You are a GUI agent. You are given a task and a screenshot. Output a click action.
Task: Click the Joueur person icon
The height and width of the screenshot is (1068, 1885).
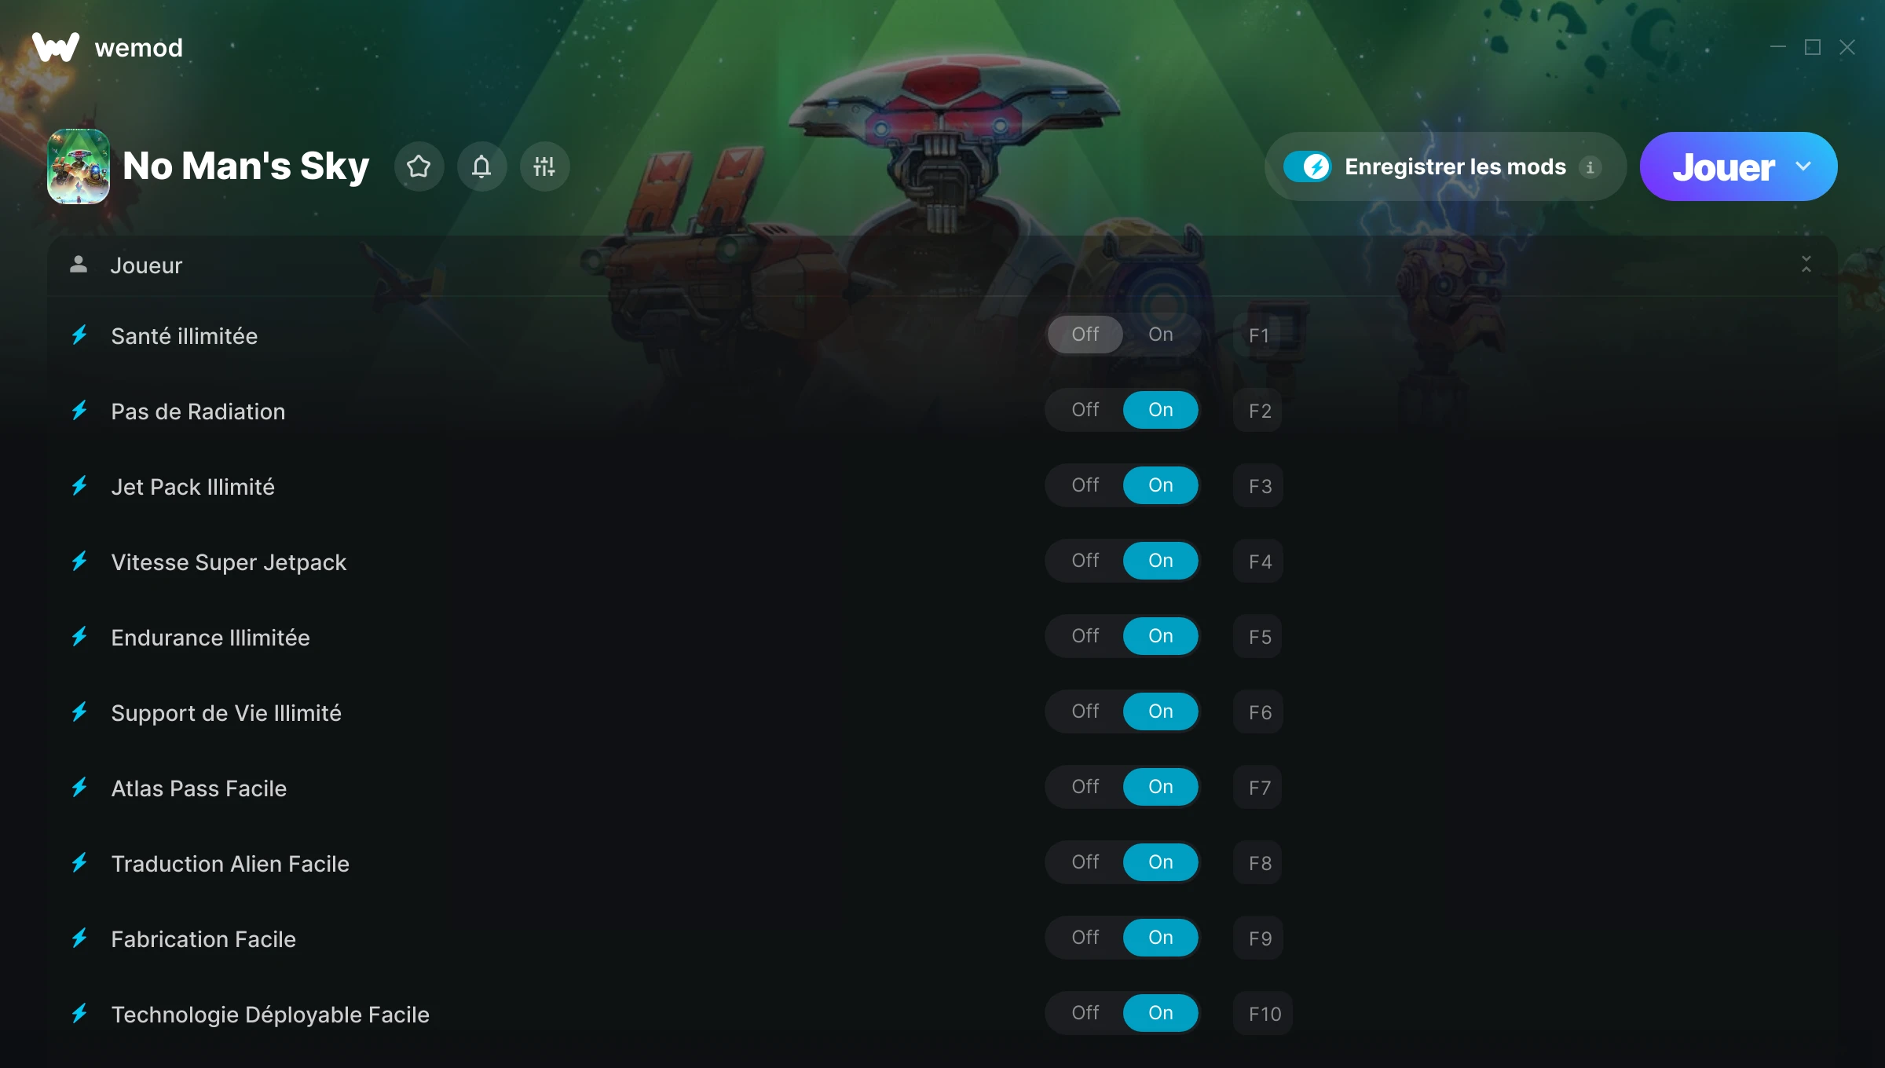tap(79, 265)
